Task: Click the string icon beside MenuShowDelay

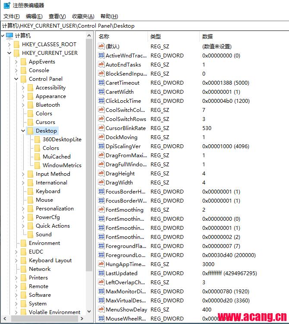Action: click(101, 310)
